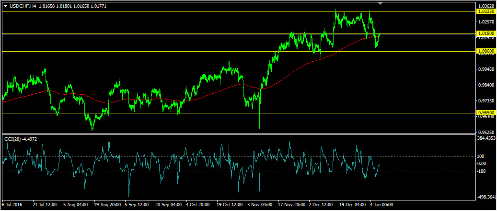Click the yellow 1.03250 price level label
The image size is (497, 211).
click(x=485, y=11)
